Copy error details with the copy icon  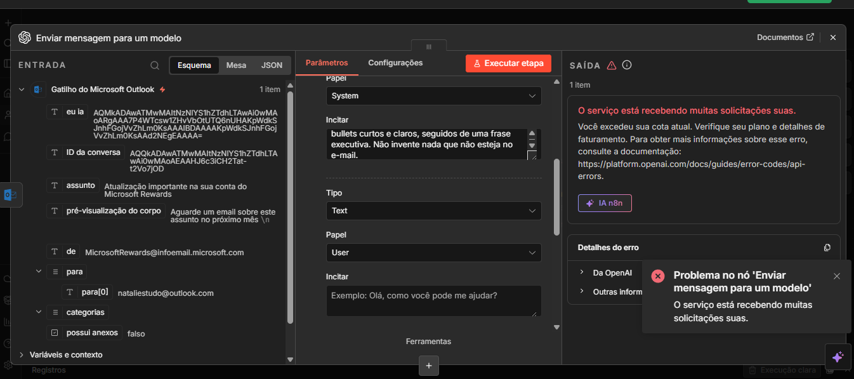(827, 248)
